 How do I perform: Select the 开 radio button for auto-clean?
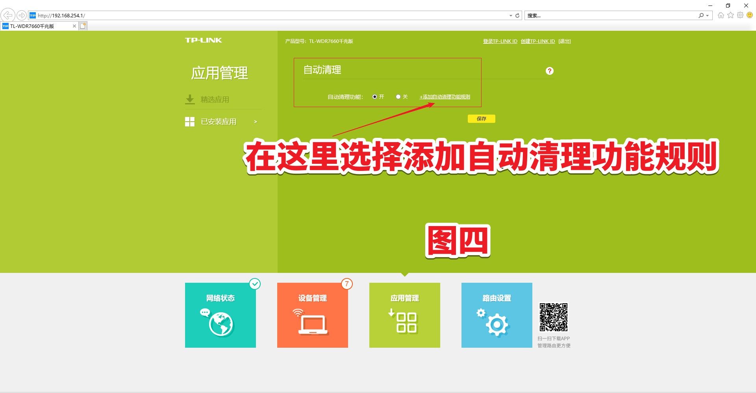pos(374,97)
